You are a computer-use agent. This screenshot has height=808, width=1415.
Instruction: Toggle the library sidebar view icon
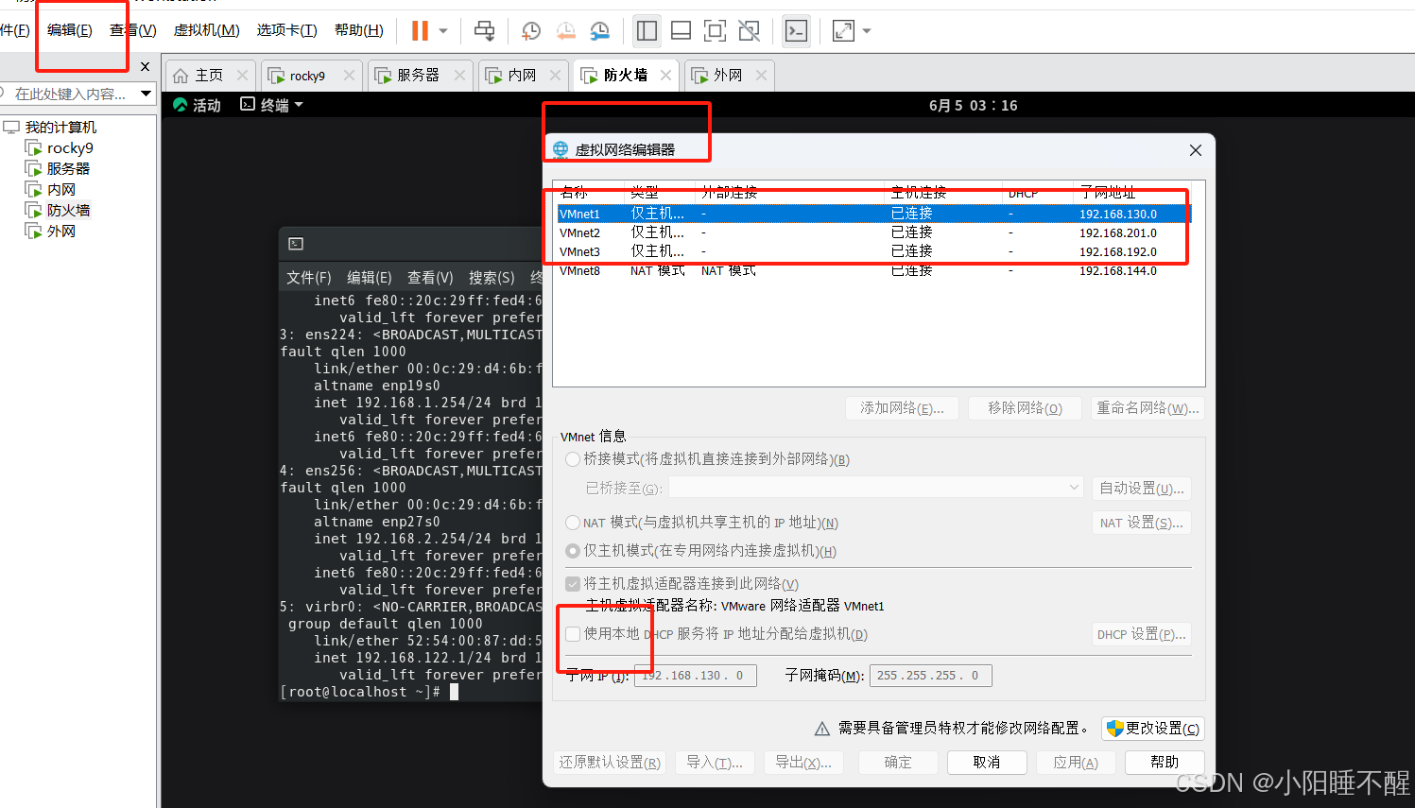tap(647, 31)
